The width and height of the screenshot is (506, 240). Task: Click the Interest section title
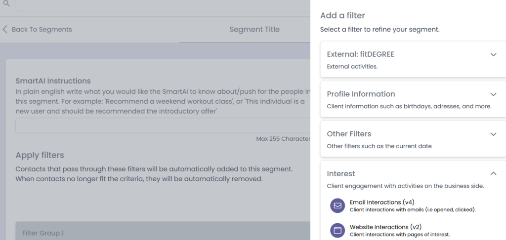[341, 173]
